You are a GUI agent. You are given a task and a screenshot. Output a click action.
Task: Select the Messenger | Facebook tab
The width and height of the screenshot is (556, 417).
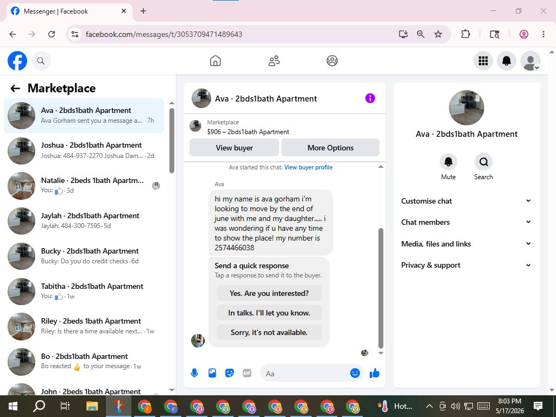(x=69, y=11)
